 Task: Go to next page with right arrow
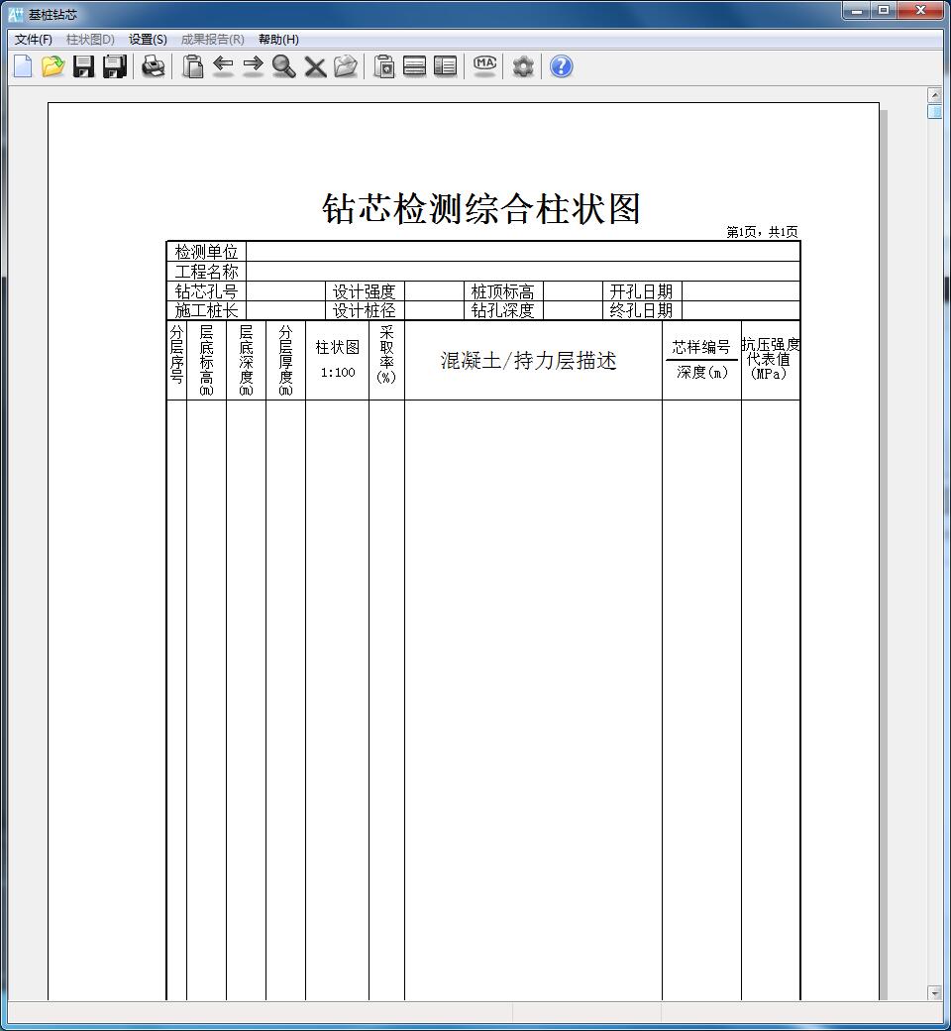(253, 66)
